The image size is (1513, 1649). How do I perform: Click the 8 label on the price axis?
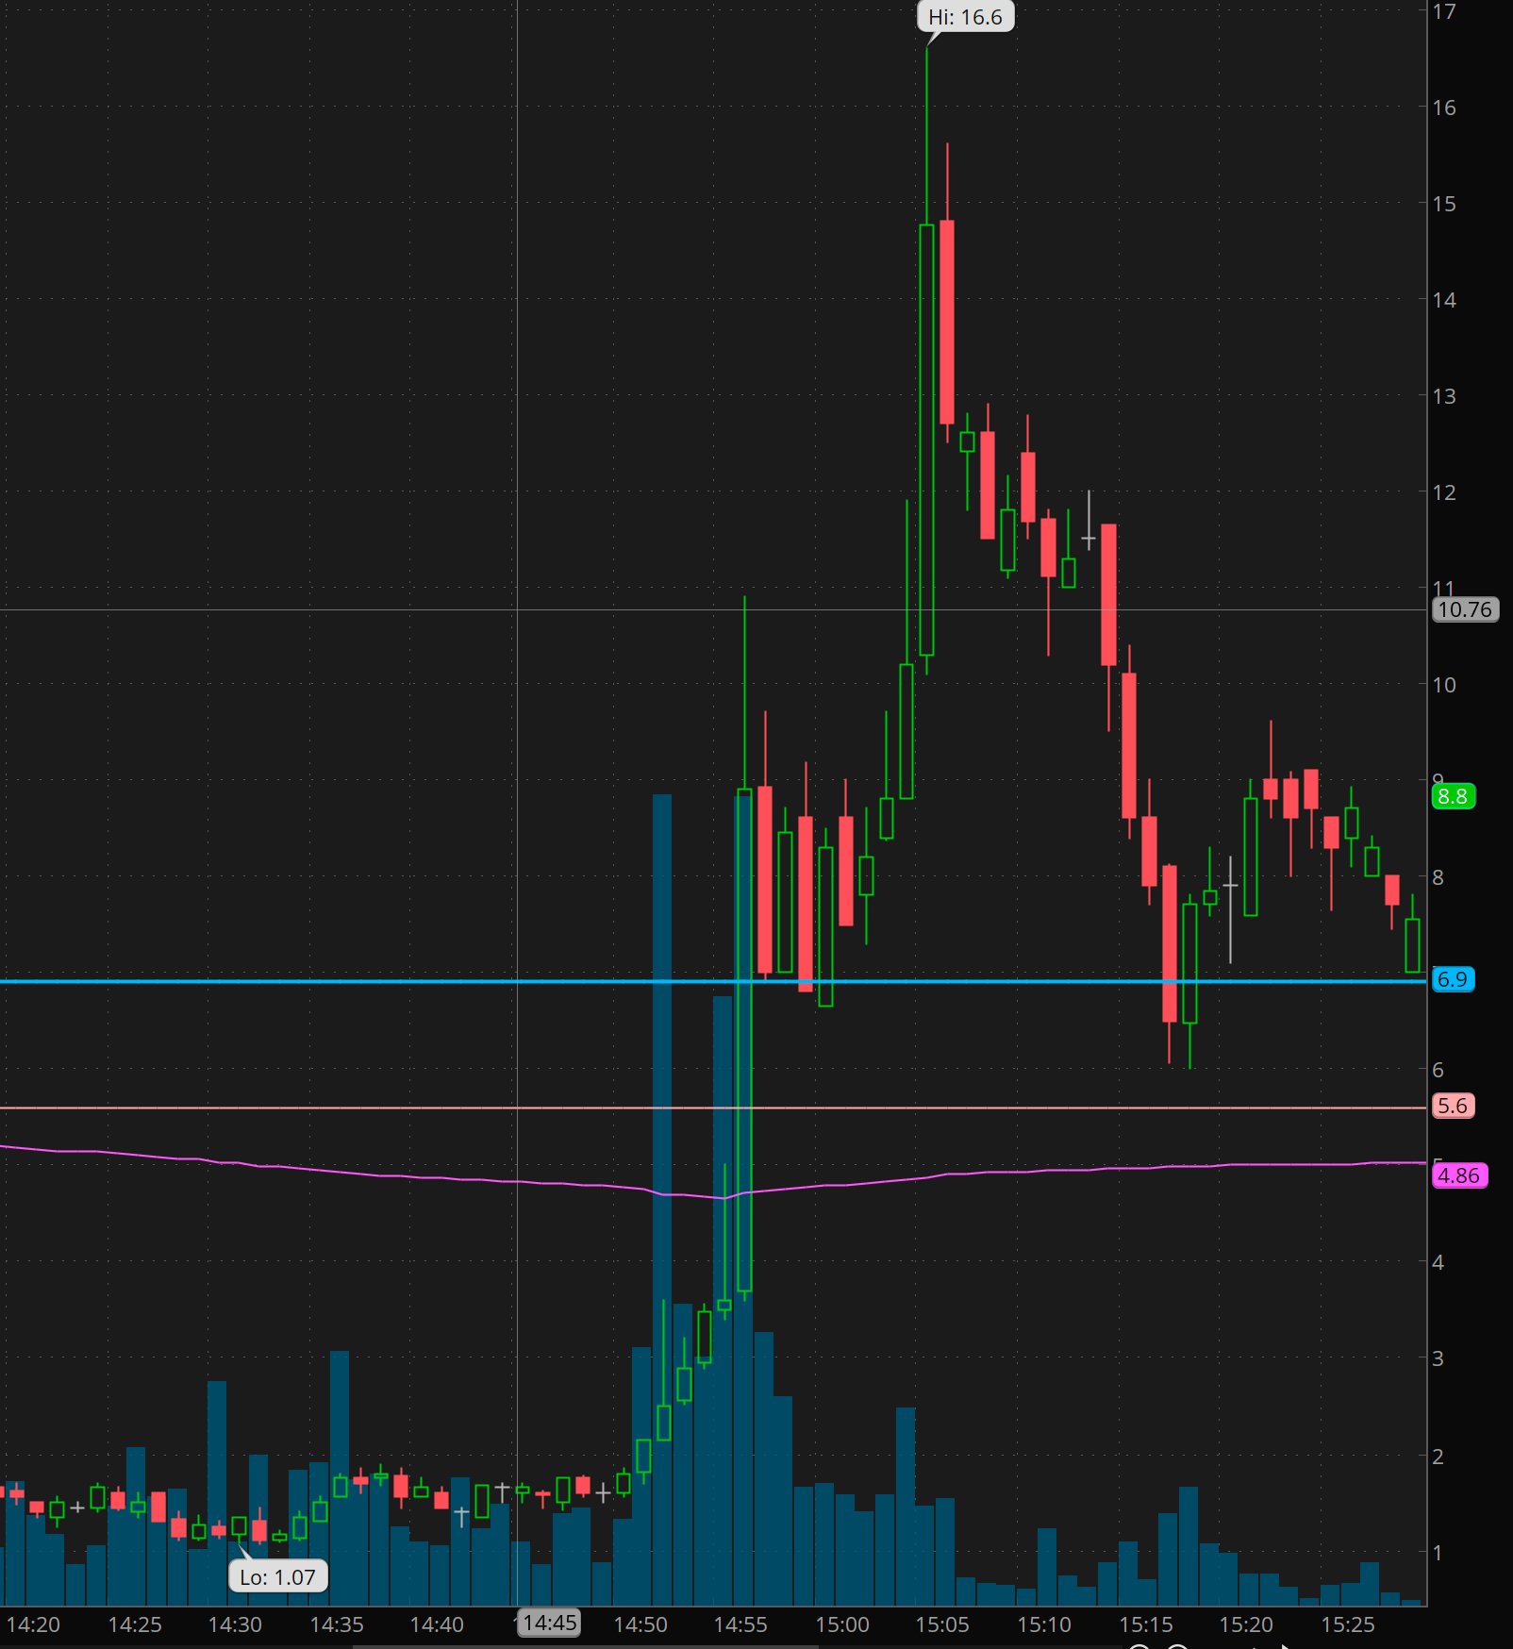[x=1438, y=877]
